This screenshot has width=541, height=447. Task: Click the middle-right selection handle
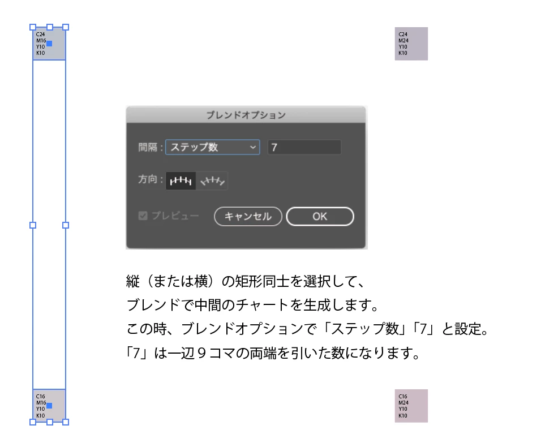click(x=66, y=225)
